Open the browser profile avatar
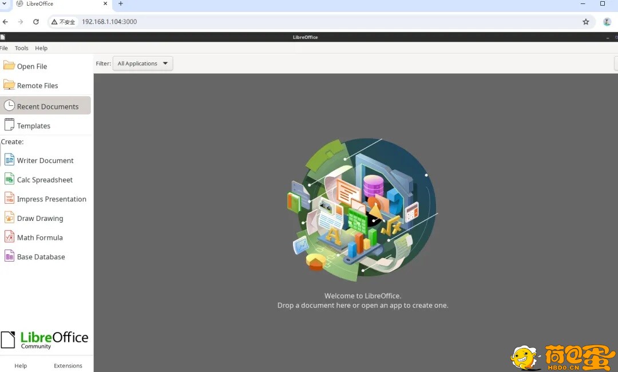This screenshot has width=618, height=372. 607,22
